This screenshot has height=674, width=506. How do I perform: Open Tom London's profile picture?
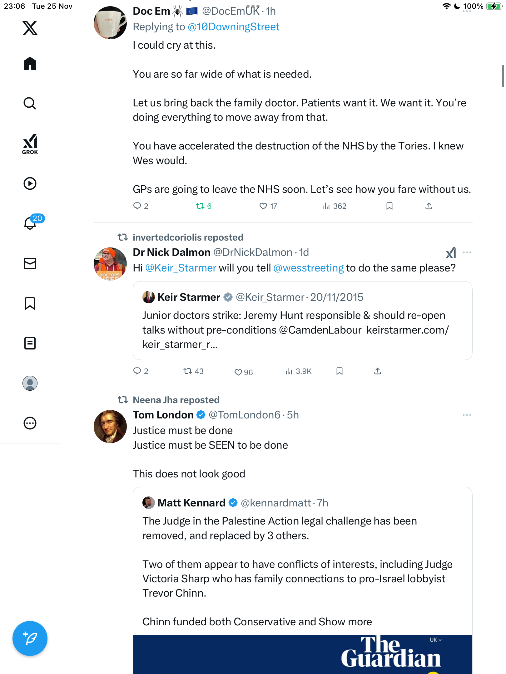point(110,426)
